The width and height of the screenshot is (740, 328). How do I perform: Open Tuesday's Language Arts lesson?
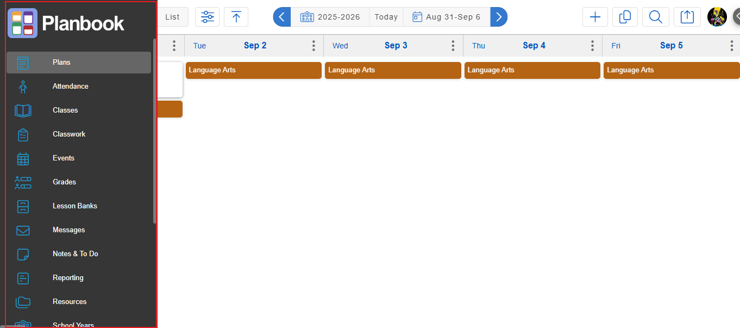[x=254, y=70]
